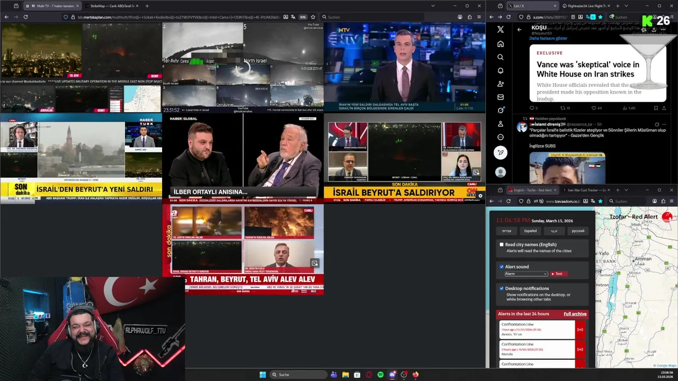Open the Haber Türk Yeni Saldırı stream
678x381 pixels.
click(x=81, y=158)
